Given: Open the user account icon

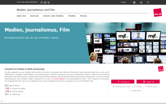Looking at the screenshot, I should click(x=141, y=2).
